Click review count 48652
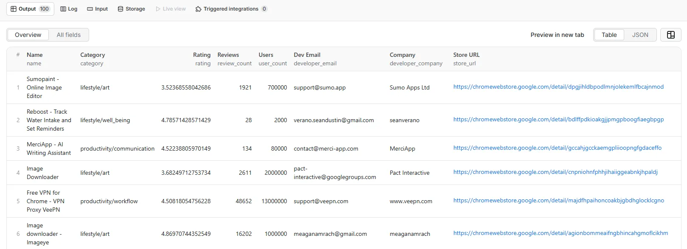 244,201
